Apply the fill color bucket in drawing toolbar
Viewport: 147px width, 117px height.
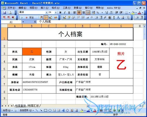pyautogui.click(x=82, y=111)
